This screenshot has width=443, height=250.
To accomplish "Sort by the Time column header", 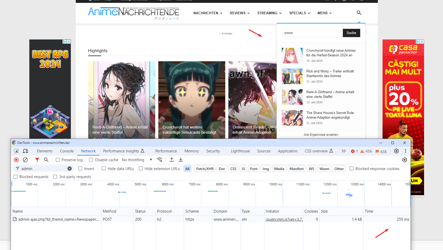I will coord(387,211).
